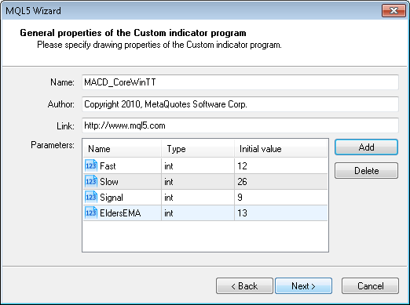Click the Name field with MACD_CoreWinTT

(240, 82)
